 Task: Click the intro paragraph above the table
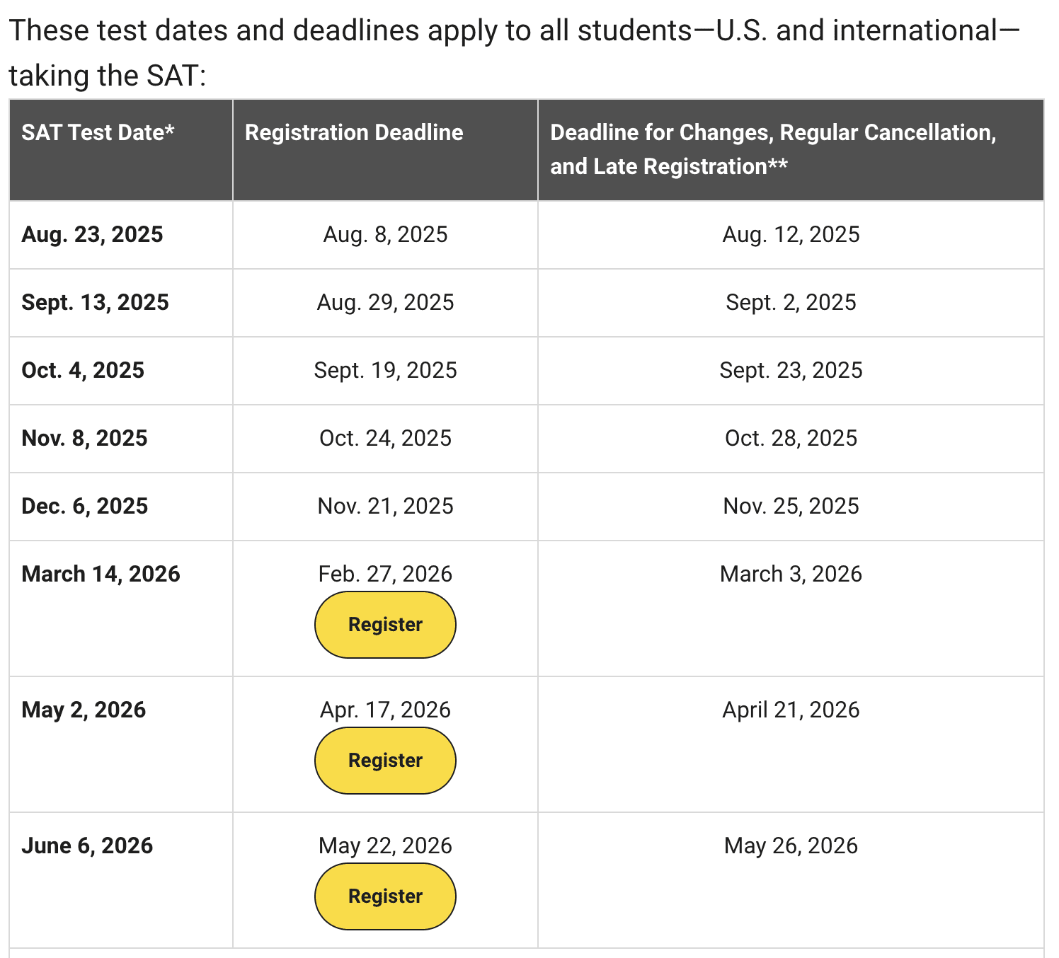514,53
